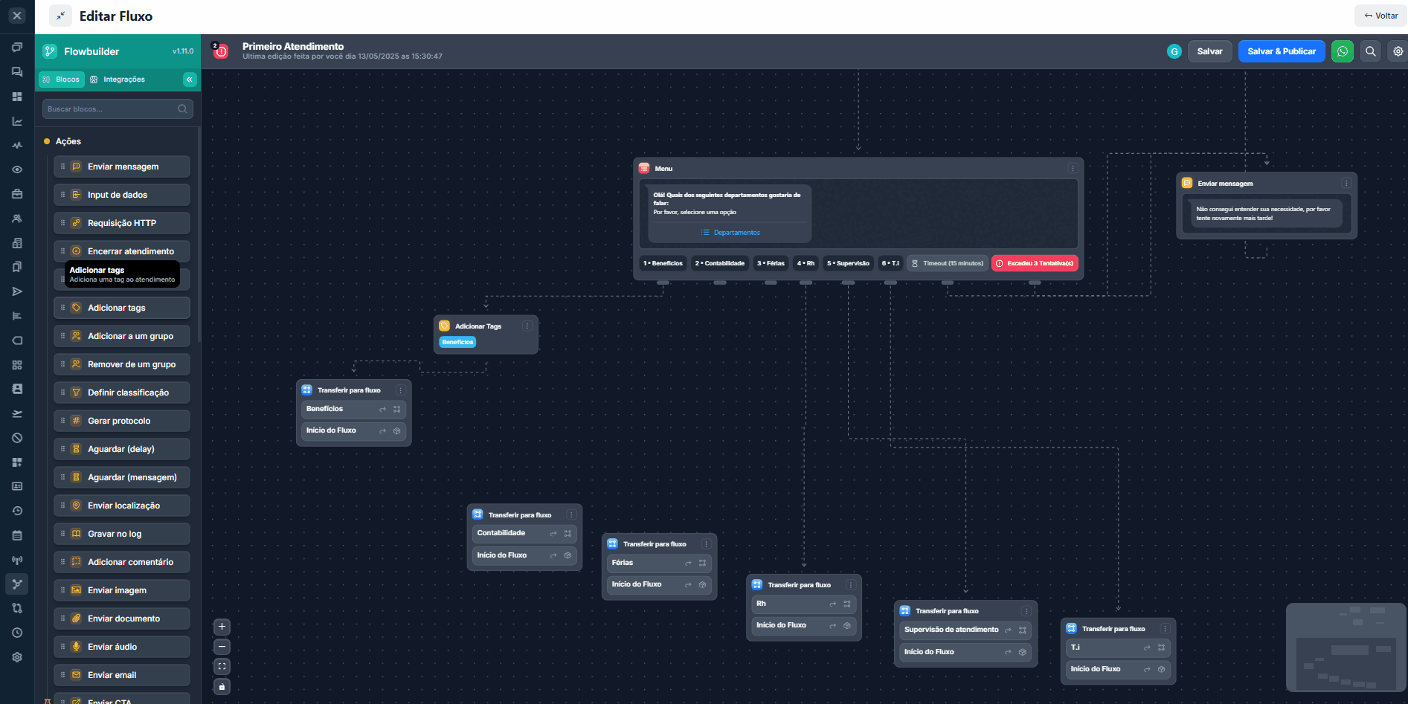Select the Enviar documento block
The image size is (1408, 704).
tap(122, 619)
